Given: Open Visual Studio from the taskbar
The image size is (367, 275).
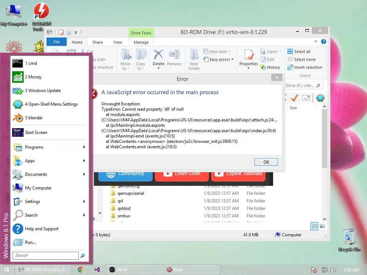Looking at the screenshot, I should pyautogui.click(x=97, y=270).
